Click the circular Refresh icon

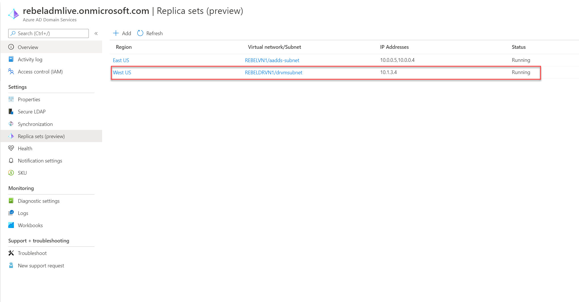pyautogui.click(x=140, y=33)
